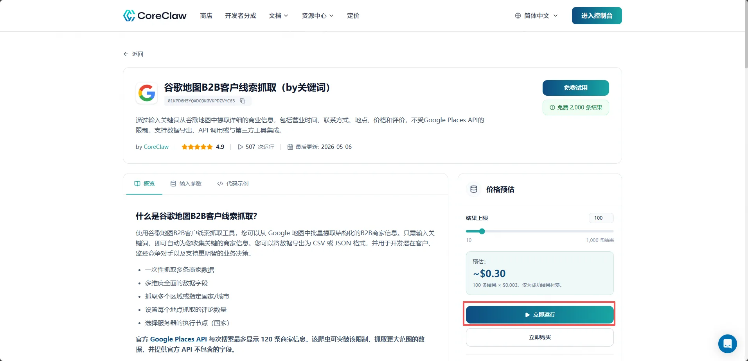Click the heading 什么是谷歌地图B2B客户线索抓取?
The height and width of the screenshot is (361, 748).
click(196, 216)
